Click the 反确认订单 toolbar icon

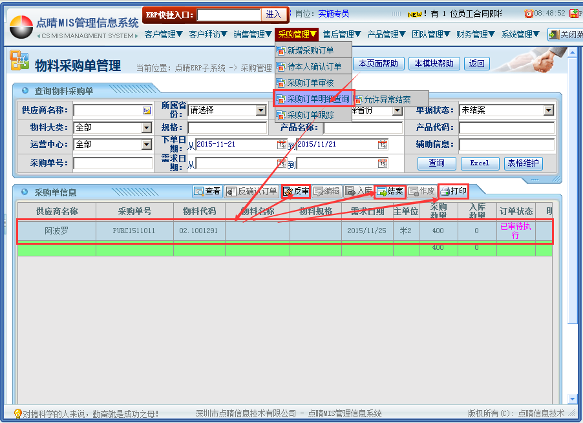(251, 191)
